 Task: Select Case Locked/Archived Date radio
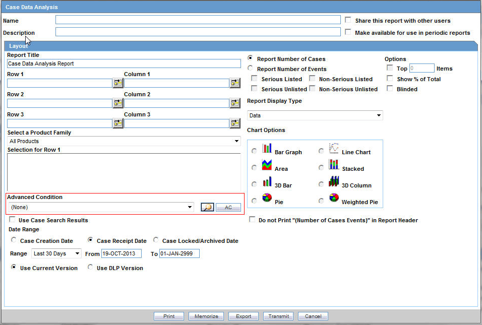156,240
